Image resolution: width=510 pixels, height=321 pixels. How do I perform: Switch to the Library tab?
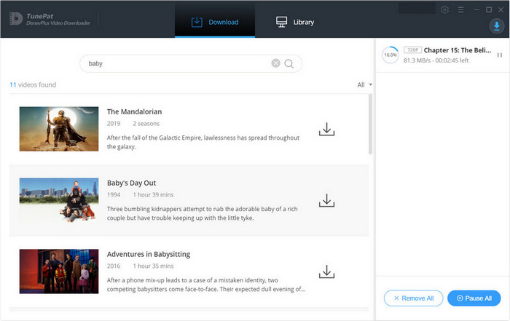[x=295, y=22]
